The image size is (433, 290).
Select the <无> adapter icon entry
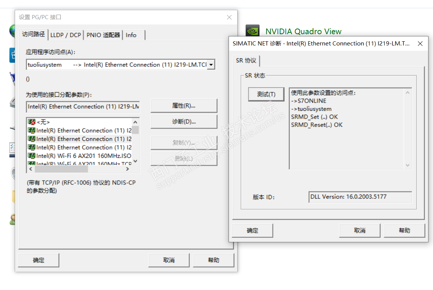(x=32, y=122)
